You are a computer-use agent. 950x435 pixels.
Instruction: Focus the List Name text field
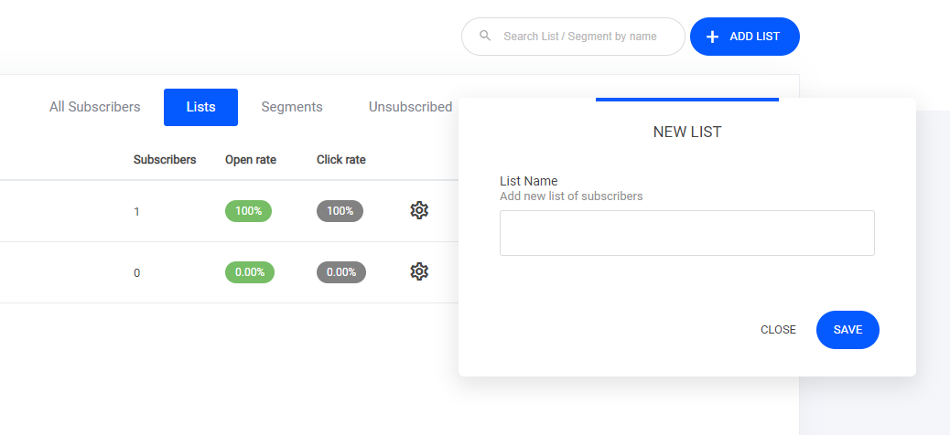pos(686,233)
